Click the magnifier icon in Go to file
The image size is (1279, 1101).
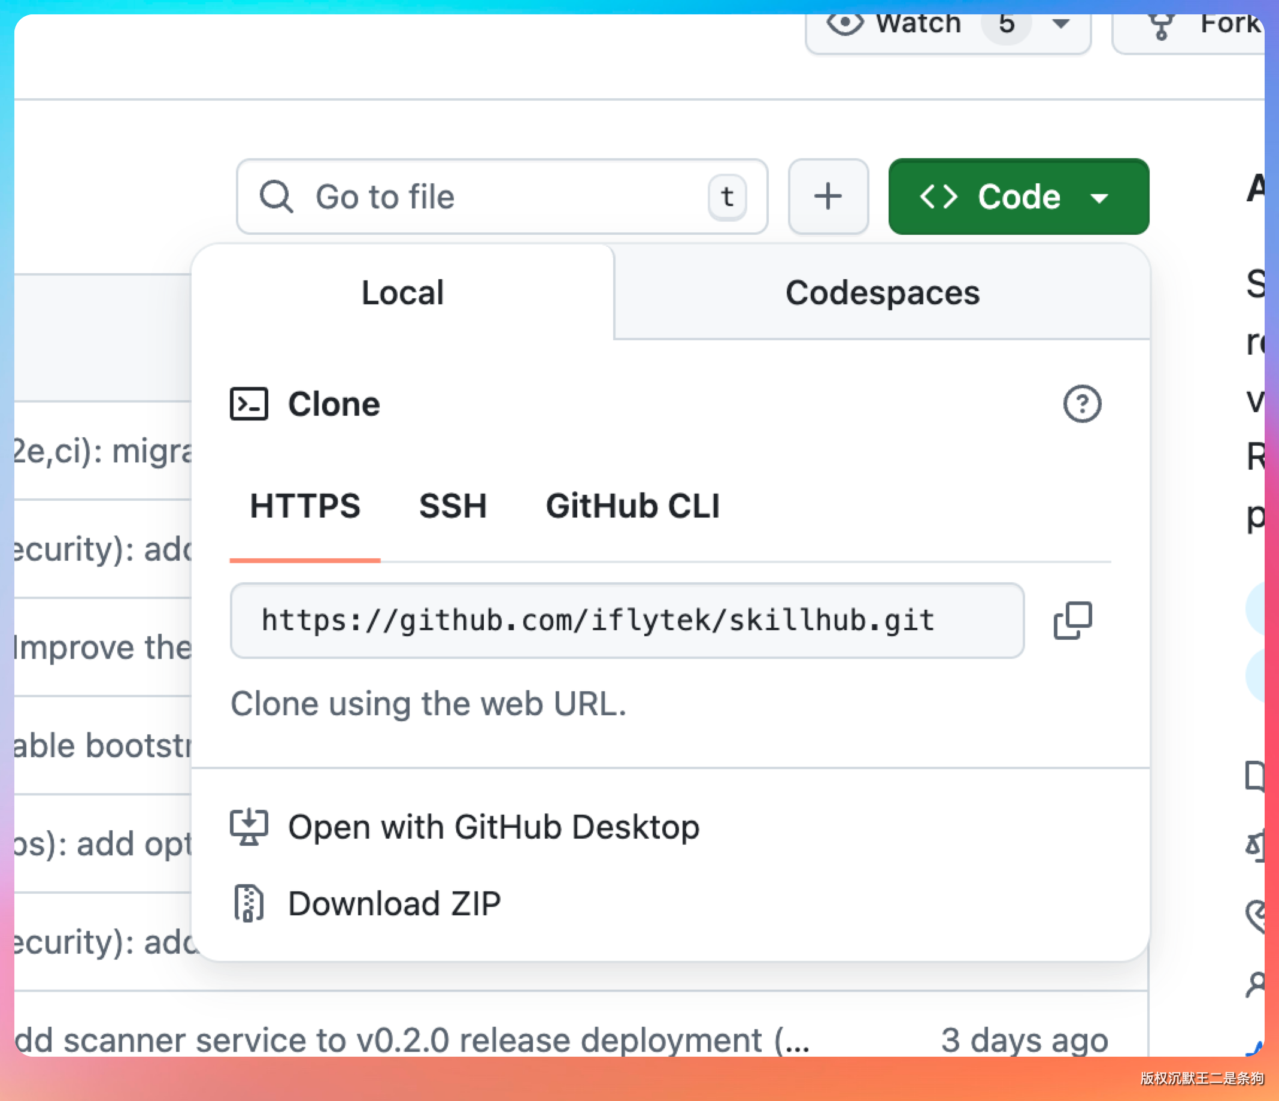point(275,196)
